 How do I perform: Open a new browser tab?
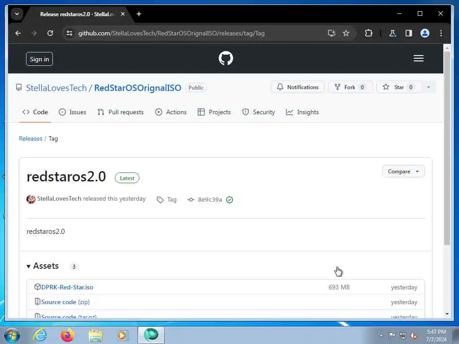(x=139, y=14)
